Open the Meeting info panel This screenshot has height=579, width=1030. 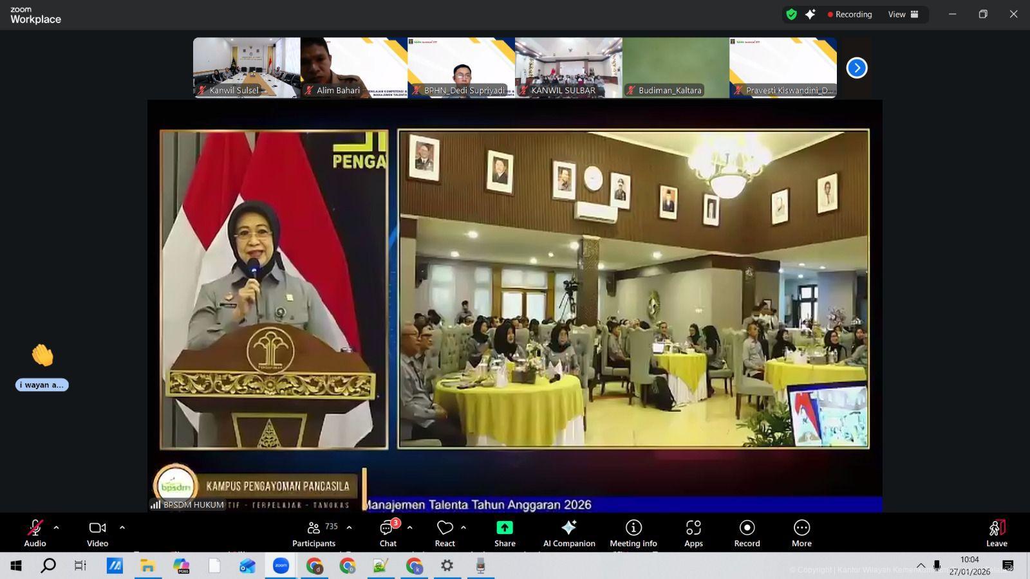pyautogui.click(x=633, y=533)
